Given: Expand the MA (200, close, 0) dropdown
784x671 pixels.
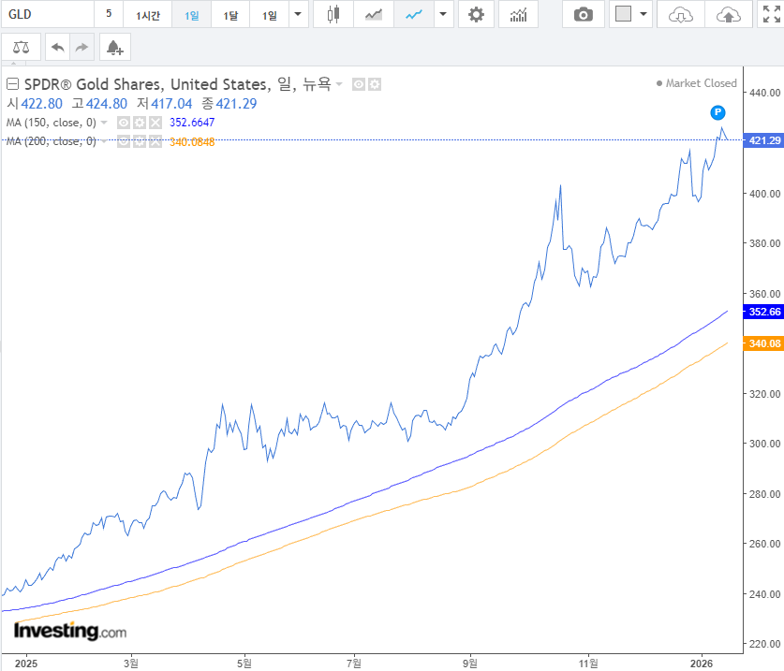Looking at the screenshot, I should 104,141.
